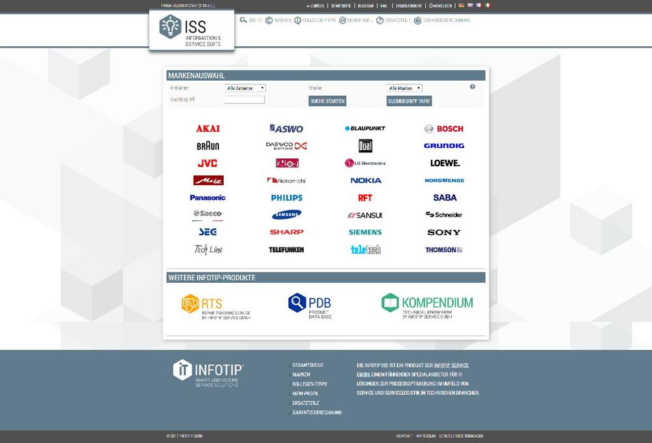Open the RTS Repair Tracking Service product

(216, 307)
